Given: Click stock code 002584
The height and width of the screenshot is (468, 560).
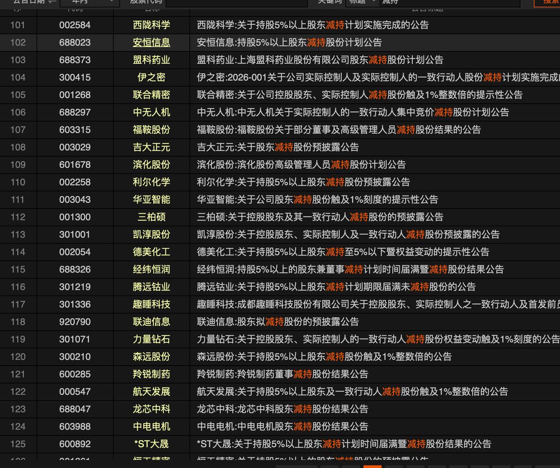Looking at the screenshot, I should [x=75, y=25].
